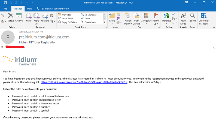Click Reply All

(x=36, y=19)
